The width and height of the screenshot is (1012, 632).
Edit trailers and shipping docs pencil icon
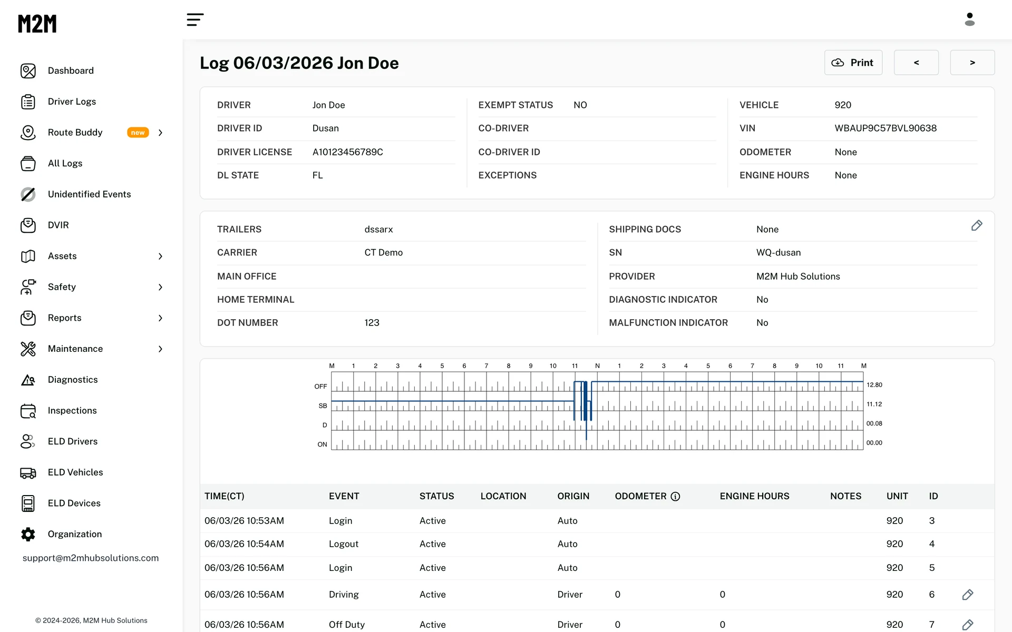click(976, 225)
